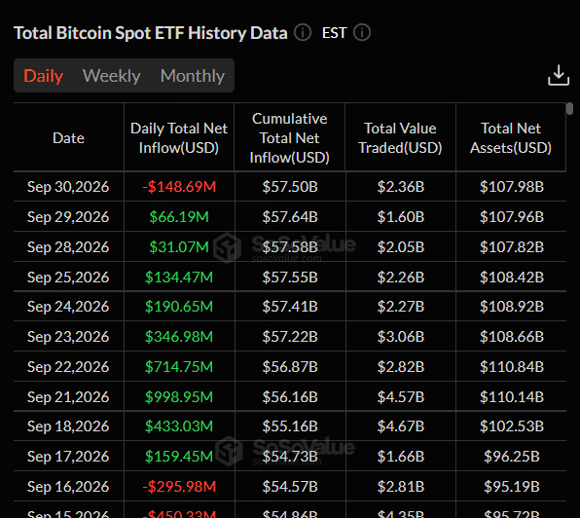The height and width of the screenshot is (518, 580).
Task: Click the -$148.69M inflow value
Action: pyautogui.click(x=179, y=187)
